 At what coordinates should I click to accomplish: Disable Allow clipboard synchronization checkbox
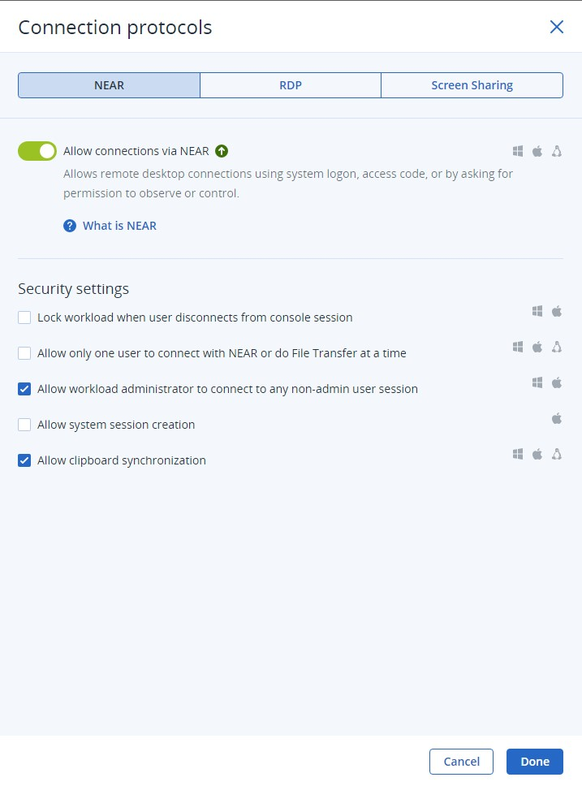point(24,460)
